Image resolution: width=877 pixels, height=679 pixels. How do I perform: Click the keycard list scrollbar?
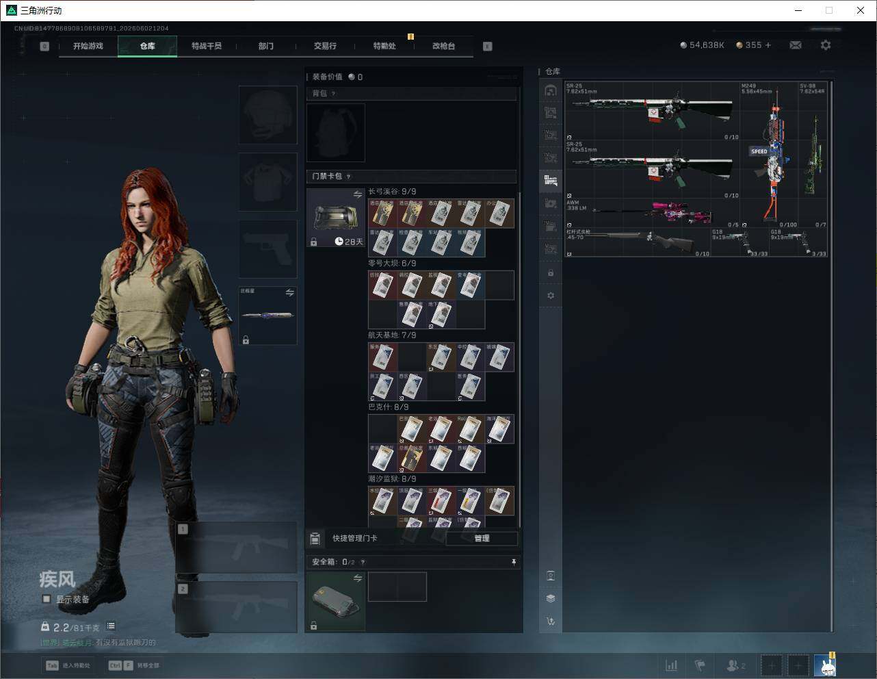pos(520,359)
